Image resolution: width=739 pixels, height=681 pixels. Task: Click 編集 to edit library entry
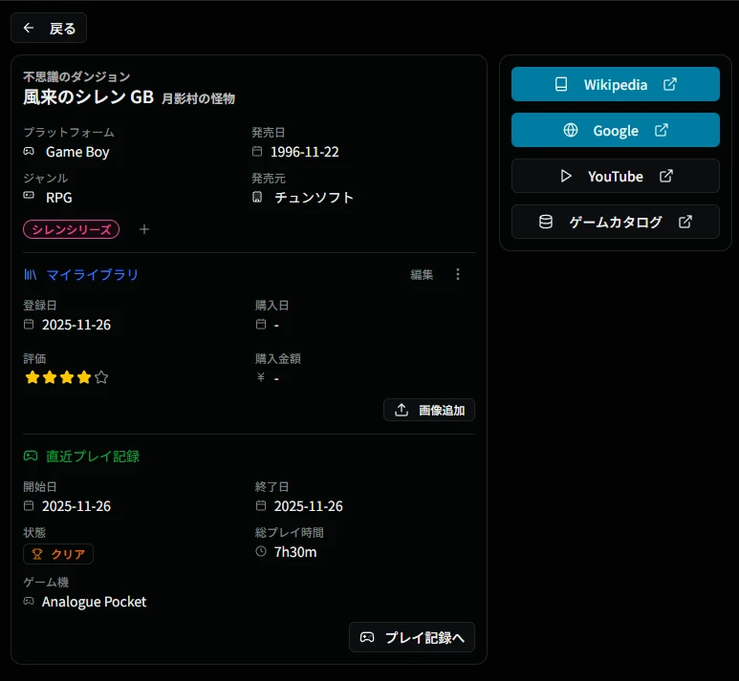(x=422, y=274)
